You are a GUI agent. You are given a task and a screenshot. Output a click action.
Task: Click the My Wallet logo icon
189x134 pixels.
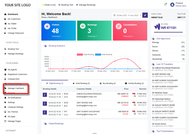(x=157, y=27)
